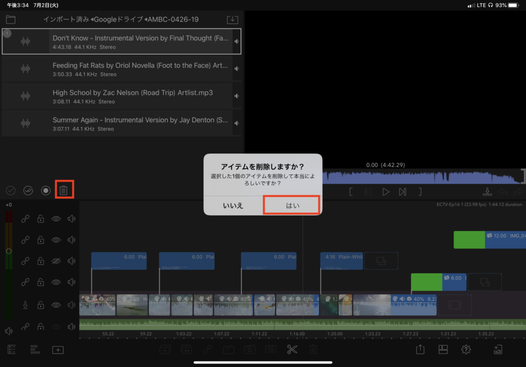Screen dimensions: 526x367
Task: Tap the record voiceover circle icon
Action: 46,190
